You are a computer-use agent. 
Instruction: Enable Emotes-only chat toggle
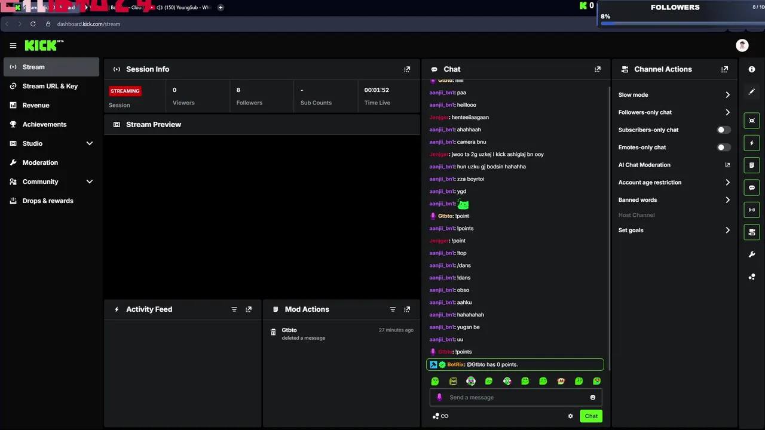click(x=723, y=147)
